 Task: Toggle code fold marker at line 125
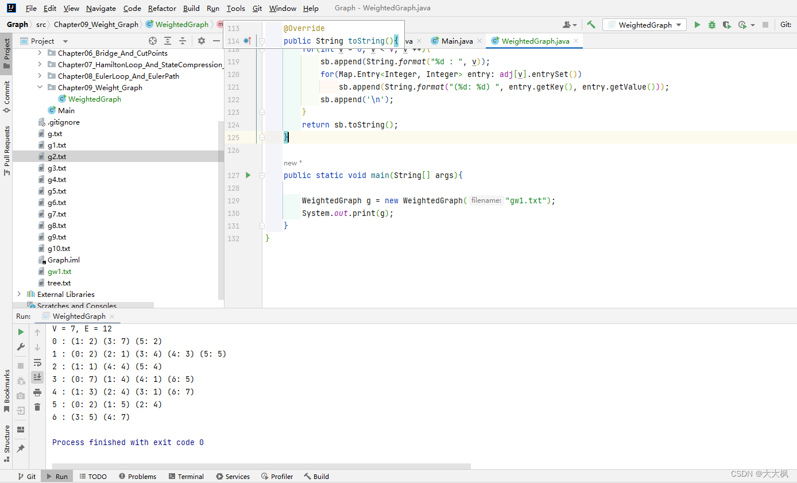click(x=262, y=137)
